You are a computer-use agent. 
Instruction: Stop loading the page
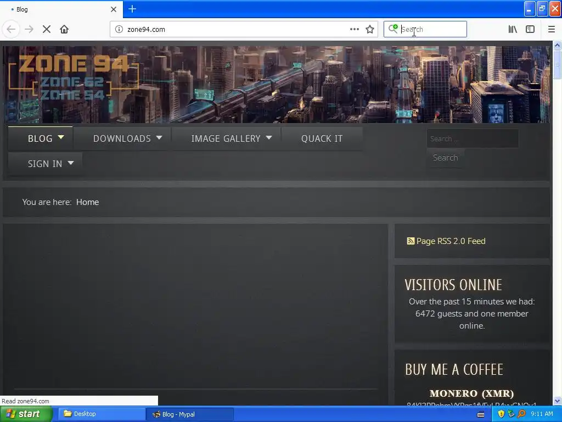[x=47, y=29]
